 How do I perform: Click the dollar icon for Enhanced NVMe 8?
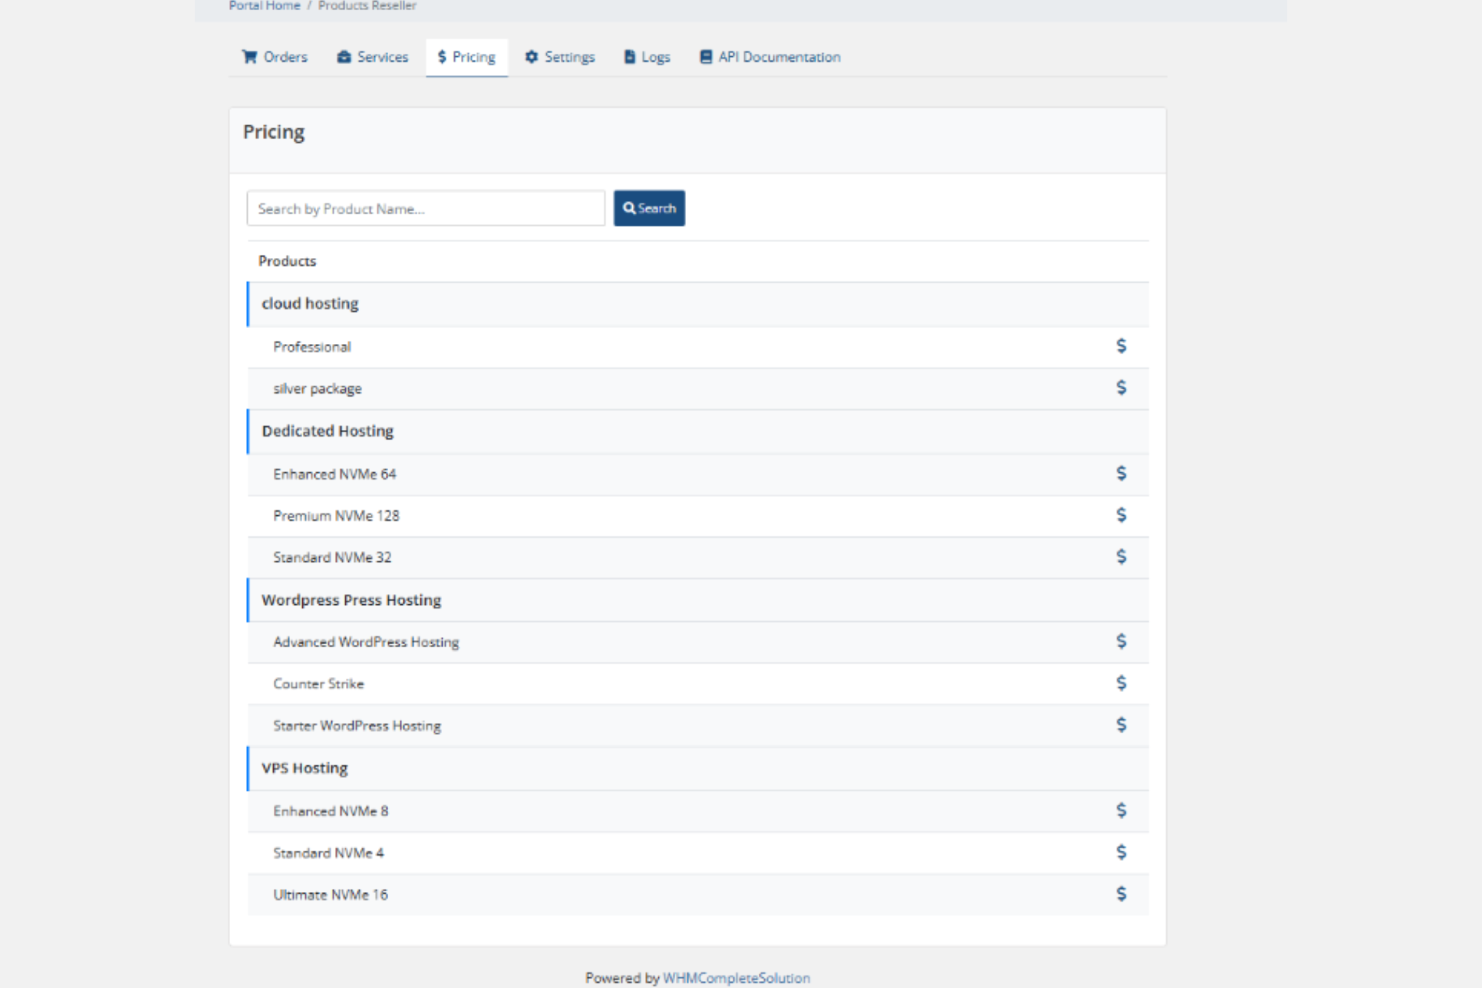(1120, 810)
